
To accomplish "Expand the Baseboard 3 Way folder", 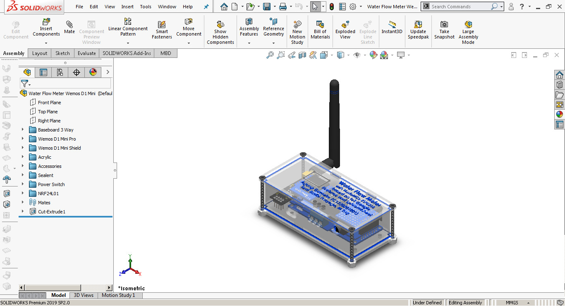I will pyautogui.click(x=23, y=130).
